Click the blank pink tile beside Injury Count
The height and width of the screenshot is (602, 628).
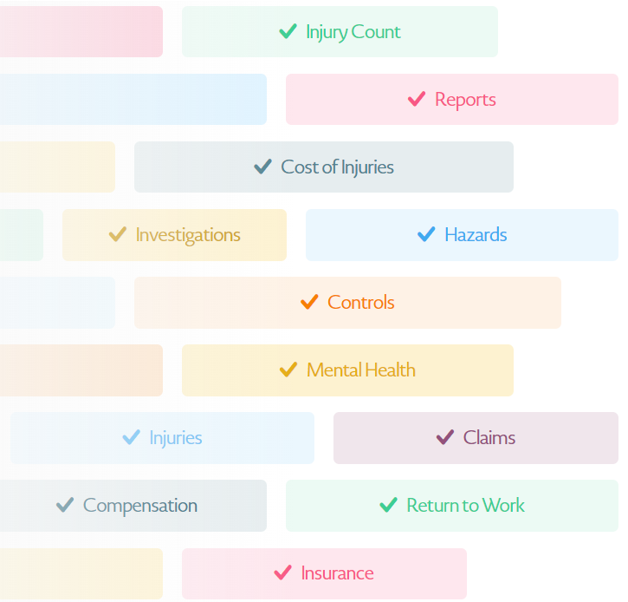(81, 32)
